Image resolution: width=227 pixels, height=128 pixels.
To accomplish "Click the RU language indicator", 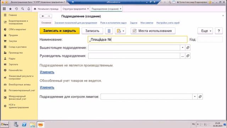I will click(194, 124).
